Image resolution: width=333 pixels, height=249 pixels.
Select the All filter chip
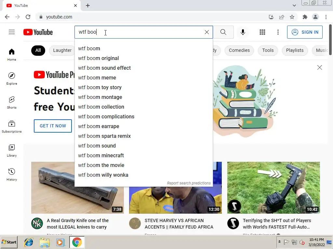pos(38,50)
